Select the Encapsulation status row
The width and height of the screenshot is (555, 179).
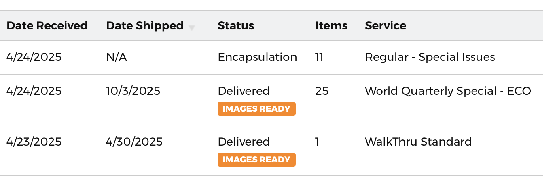coord(271,57)
